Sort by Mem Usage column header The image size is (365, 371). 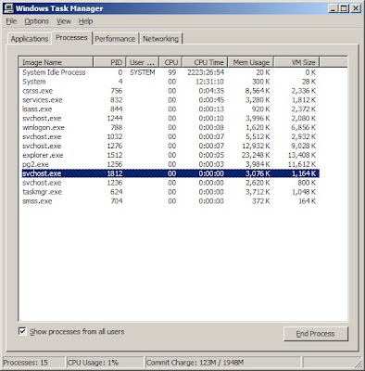pos(251,62)
